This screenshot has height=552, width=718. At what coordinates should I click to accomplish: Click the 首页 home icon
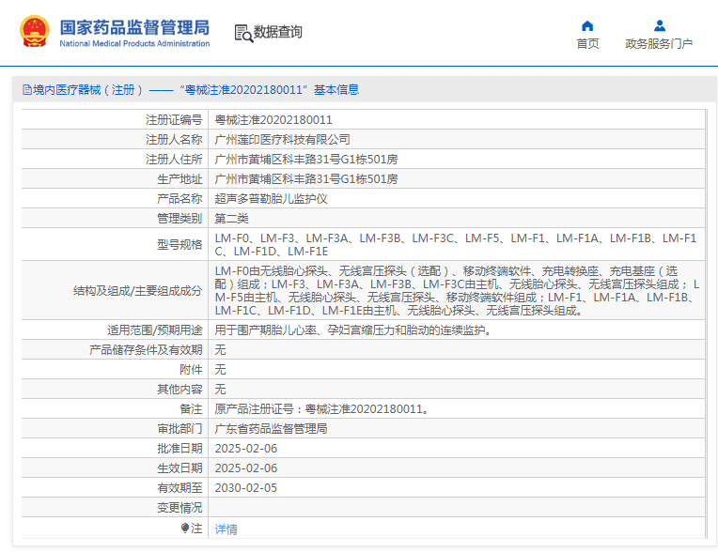[x=587, y=25]
